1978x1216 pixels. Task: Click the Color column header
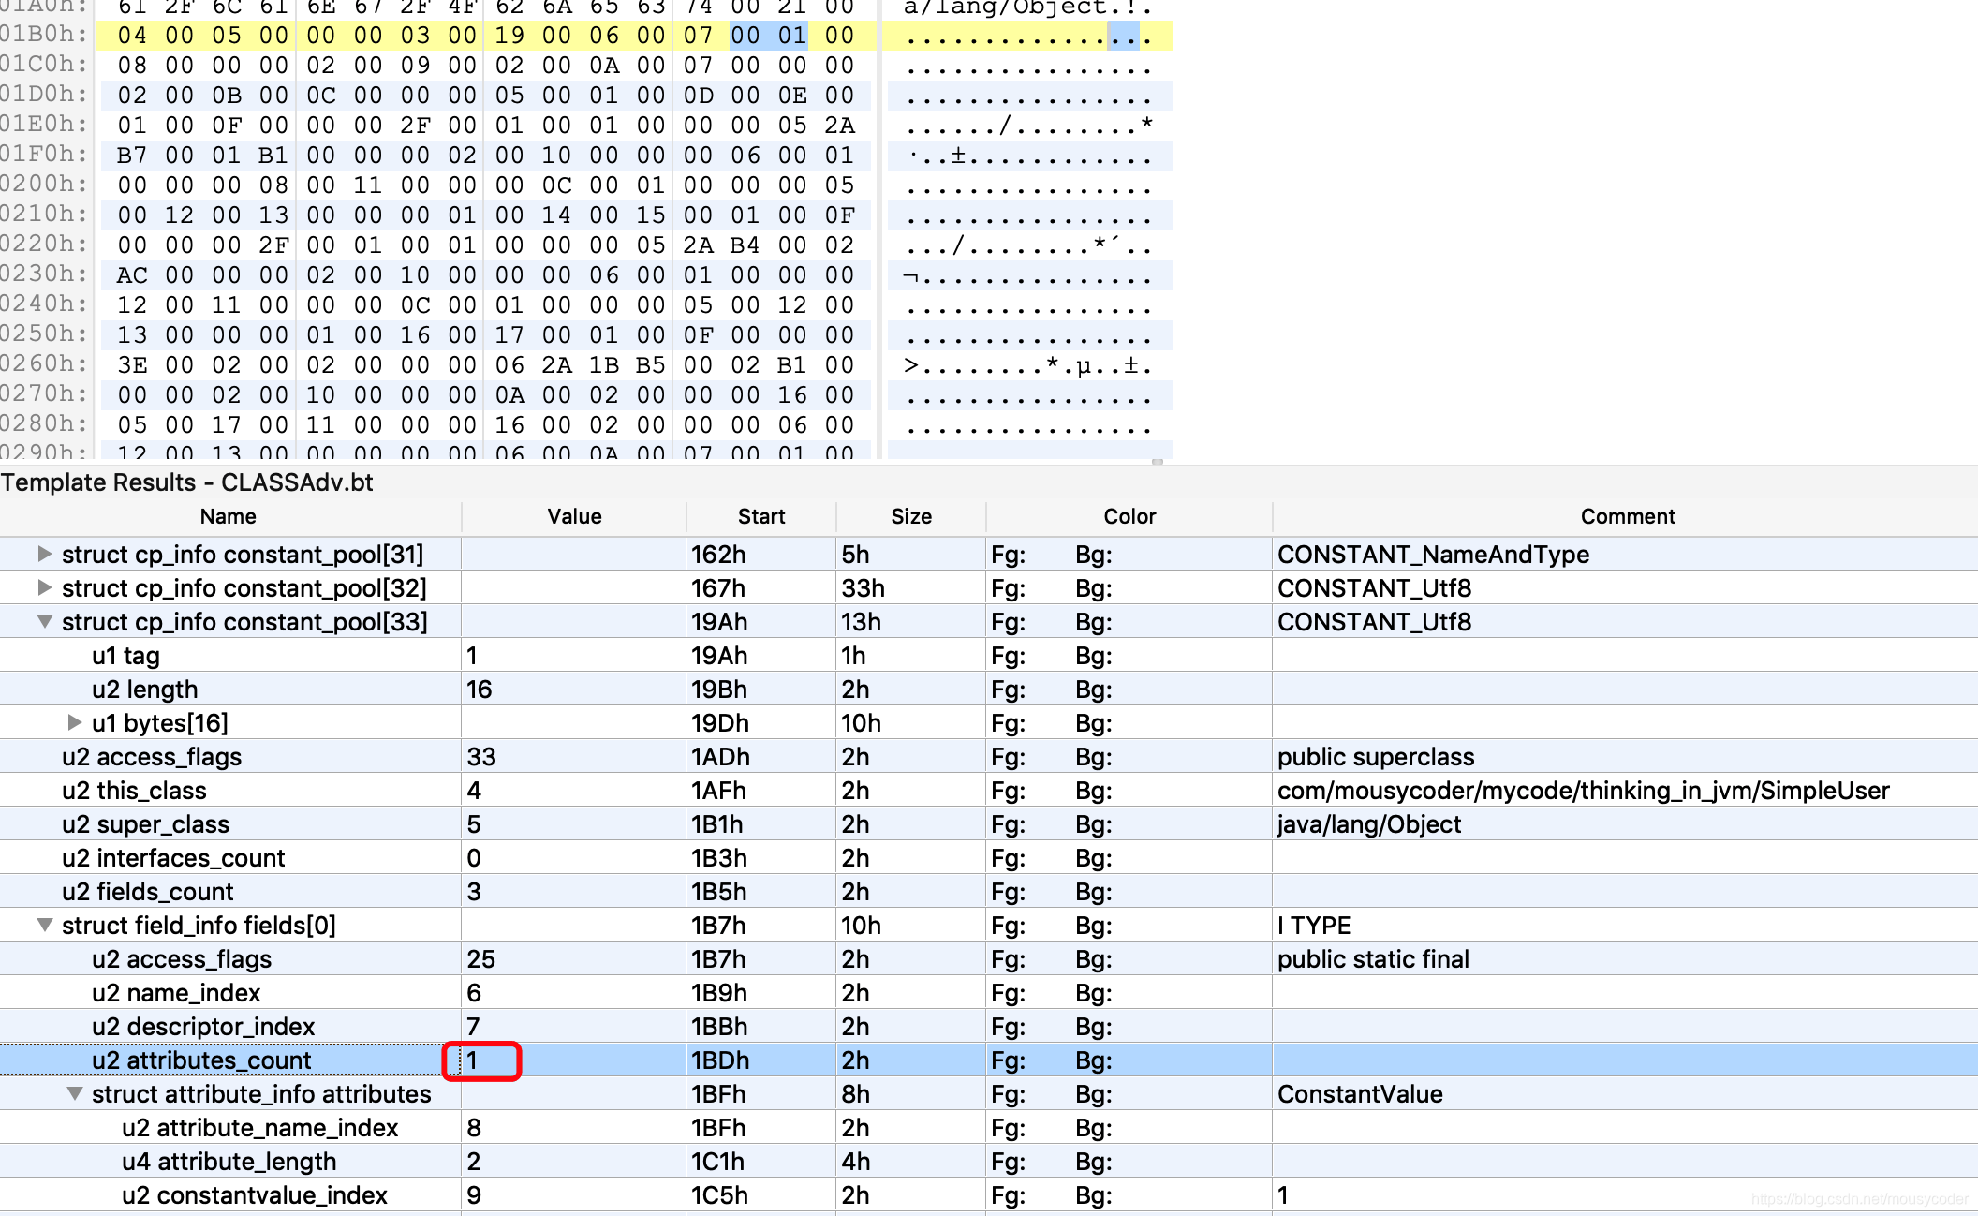[1129, 516]
